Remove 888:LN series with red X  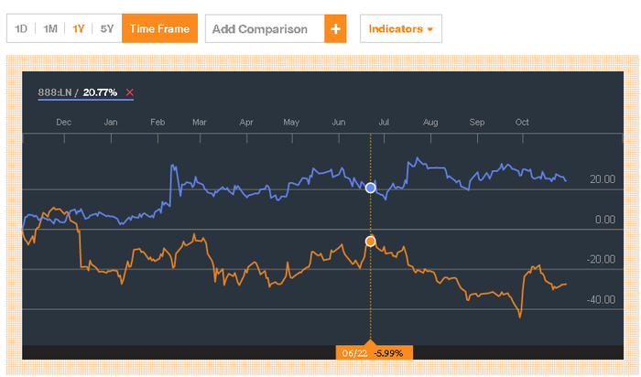130,92
